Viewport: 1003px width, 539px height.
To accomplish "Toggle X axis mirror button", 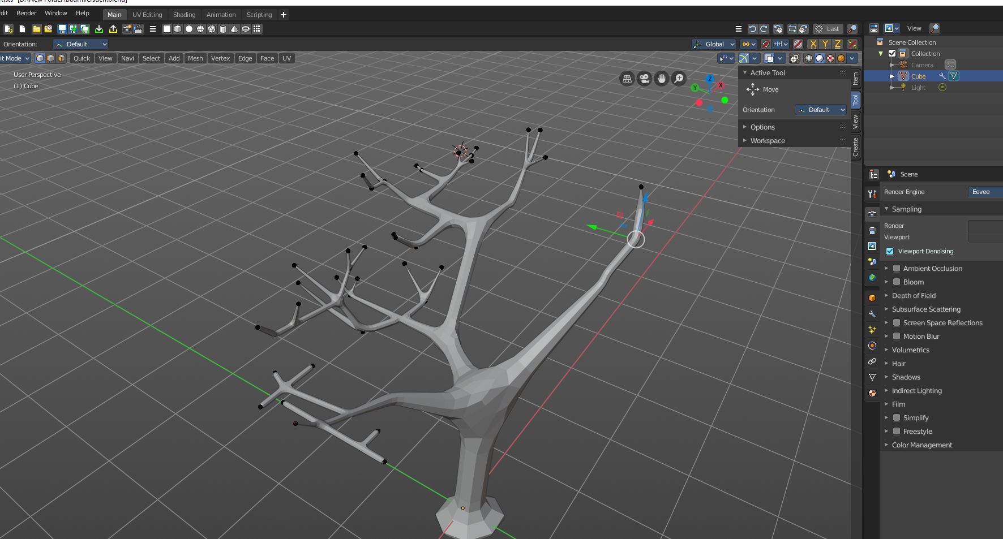I will coord(813,44).
